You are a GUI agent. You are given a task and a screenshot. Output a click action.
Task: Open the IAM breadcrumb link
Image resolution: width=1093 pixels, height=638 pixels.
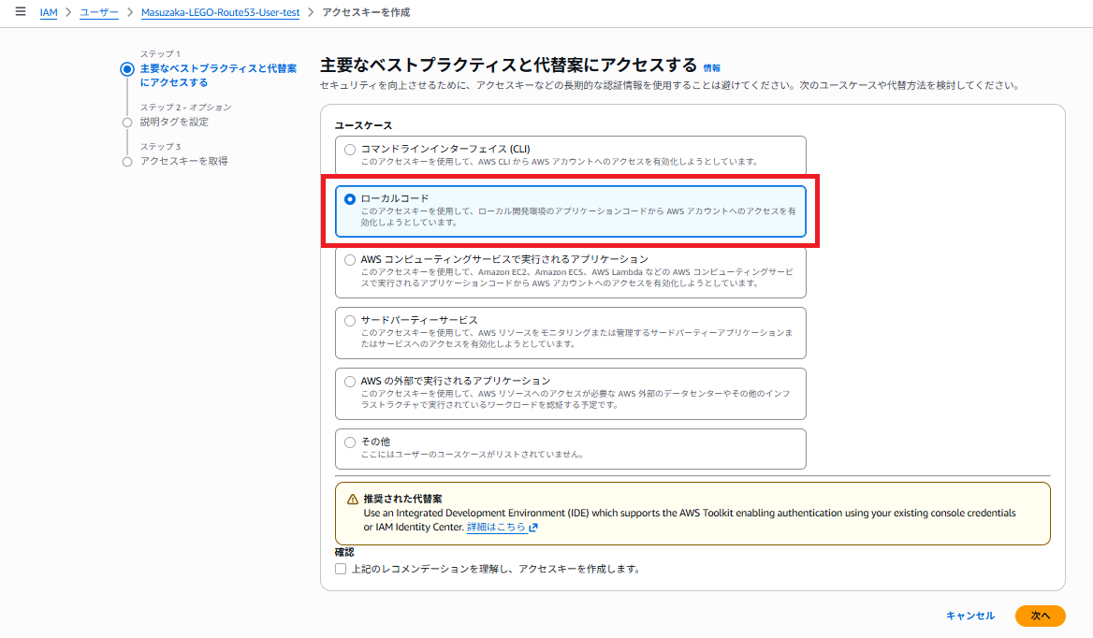click(x=48, y=12)
